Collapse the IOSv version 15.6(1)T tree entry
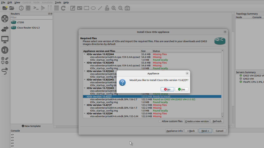Viewport: 264px width, 148px height. [85, 105]
